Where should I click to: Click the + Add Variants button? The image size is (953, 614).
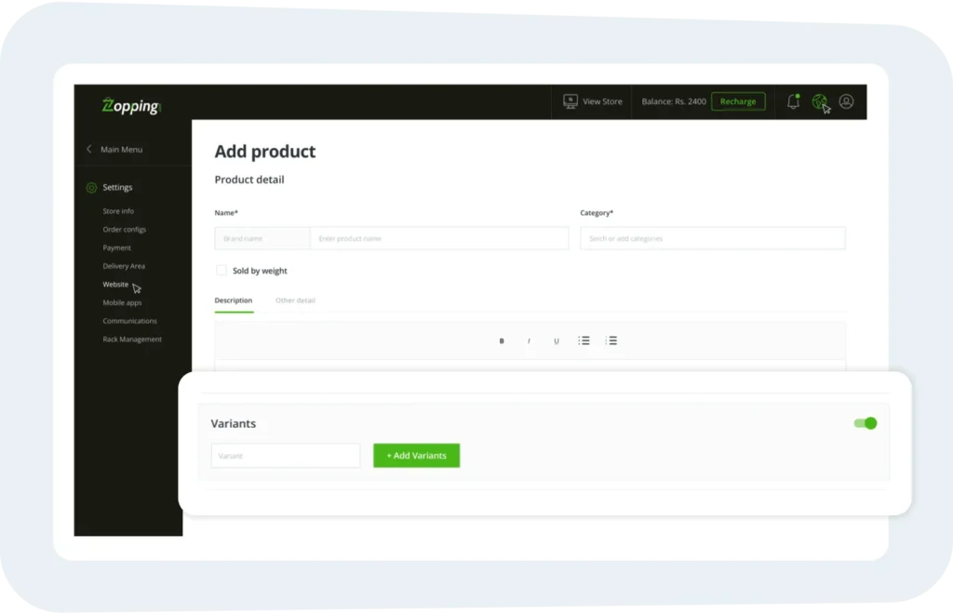coord(416,456)
